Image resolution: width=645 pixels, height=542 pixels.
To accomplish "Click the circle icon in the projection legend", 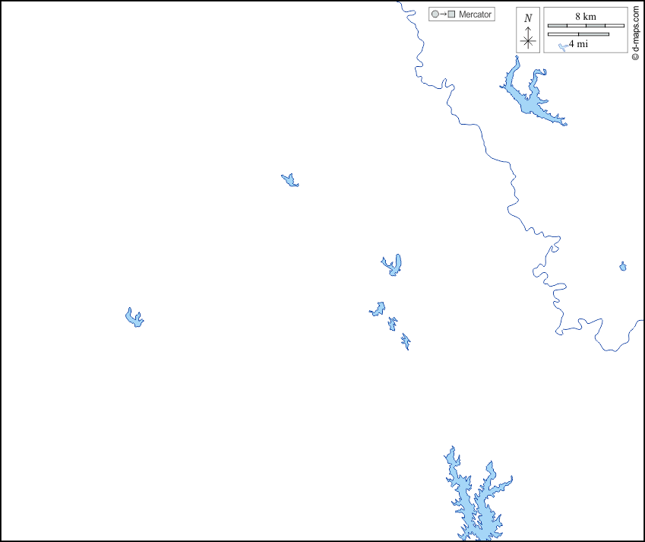I will [435, 14].
